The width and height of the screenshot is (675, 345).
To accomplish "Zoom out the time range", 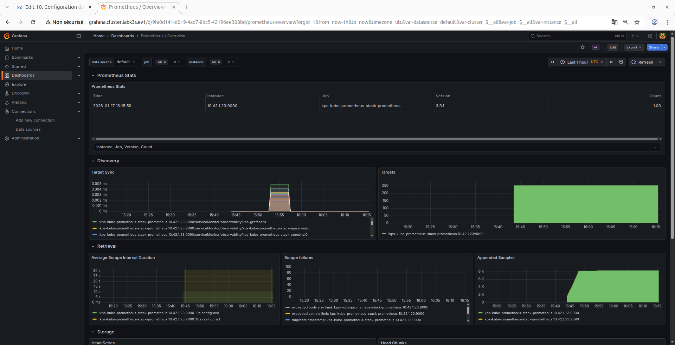I will point(621,62).
